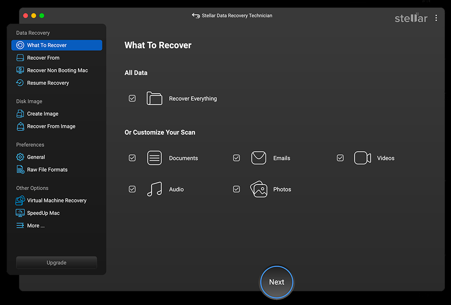451x305 pixels.
Task: Click the Upgrade button
Action: pyautogui.click(x=56, y=263)
